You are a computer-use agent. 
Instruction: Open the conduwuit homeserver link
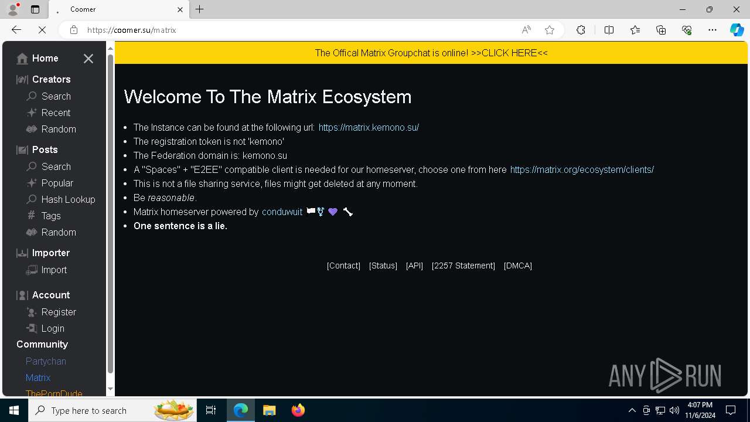(x=282, y=212)
